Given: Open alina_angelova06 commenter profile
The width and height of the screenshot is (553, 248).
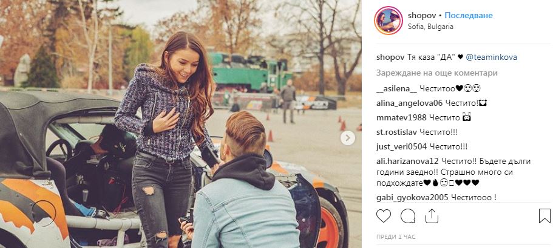Looking at the screenshot, I should click(x=409, y=103).
